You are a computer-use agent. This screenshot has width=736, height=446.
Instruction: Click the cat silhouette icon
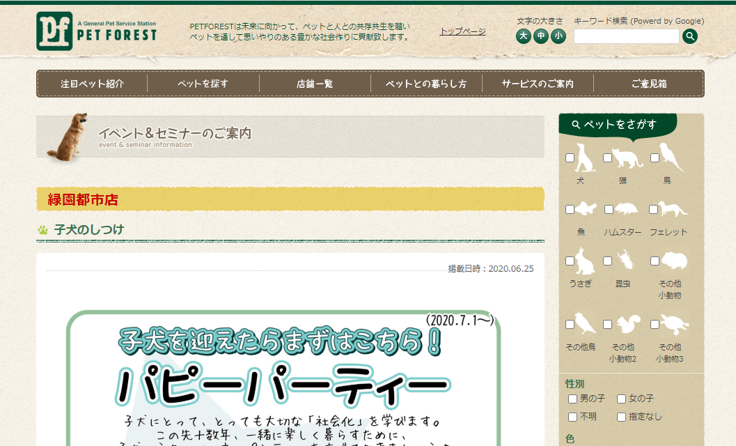click(627, 158)
